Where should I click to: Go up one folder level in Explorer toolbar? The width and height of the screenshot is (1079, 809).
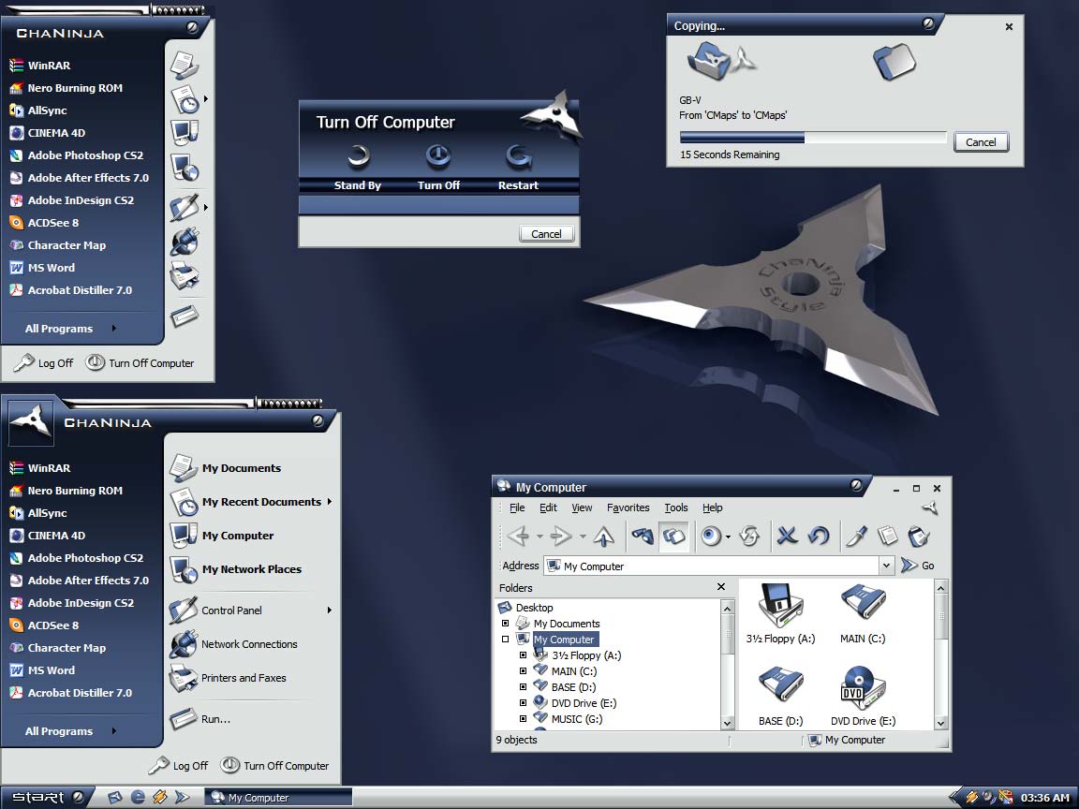click(604, 536)
